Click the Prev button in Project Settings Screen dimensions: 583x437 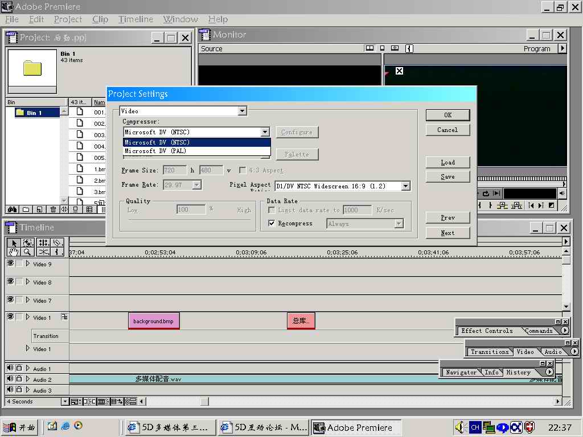point(447,218)
